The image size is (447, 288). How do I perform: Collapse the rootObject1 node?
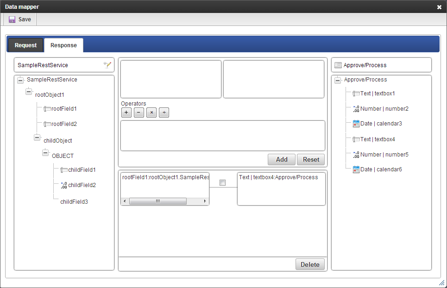29,92
